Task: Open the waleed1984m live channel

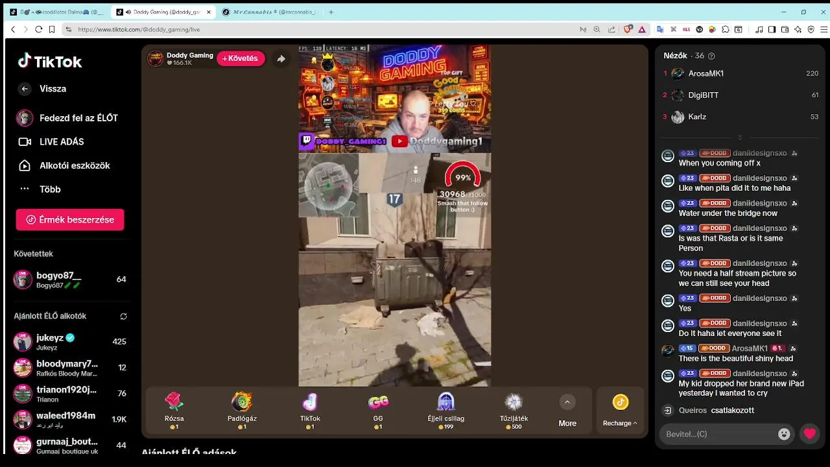Action: pyautogui.click(x=70, y=420)
